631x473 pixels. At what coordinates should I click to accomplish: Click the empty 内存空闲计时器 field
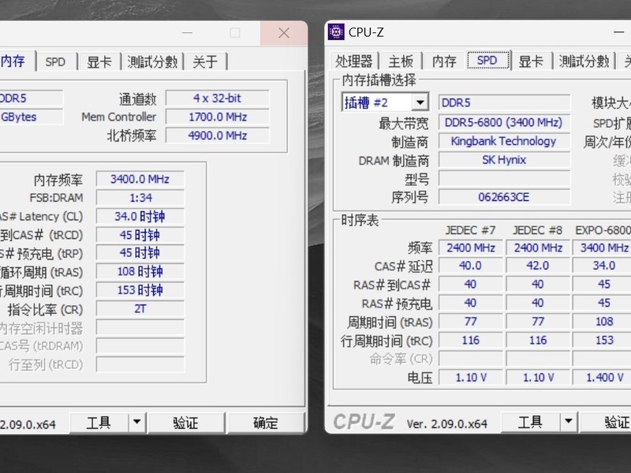[x=140, y=327]
